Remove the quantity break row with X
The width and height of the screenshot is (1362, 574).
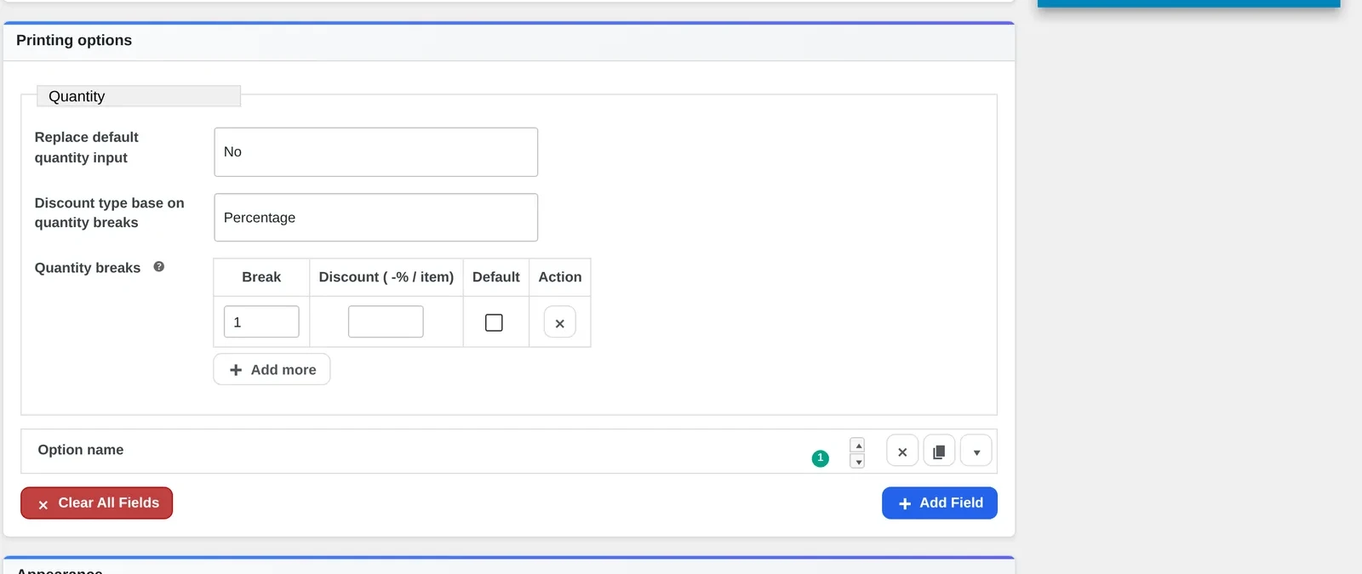[559, 322]
